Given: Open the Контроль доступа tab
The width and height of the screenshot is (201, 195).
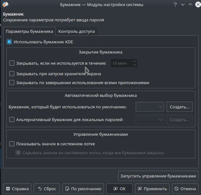Looking at the screenshot, I should click(x=76, y=31).
